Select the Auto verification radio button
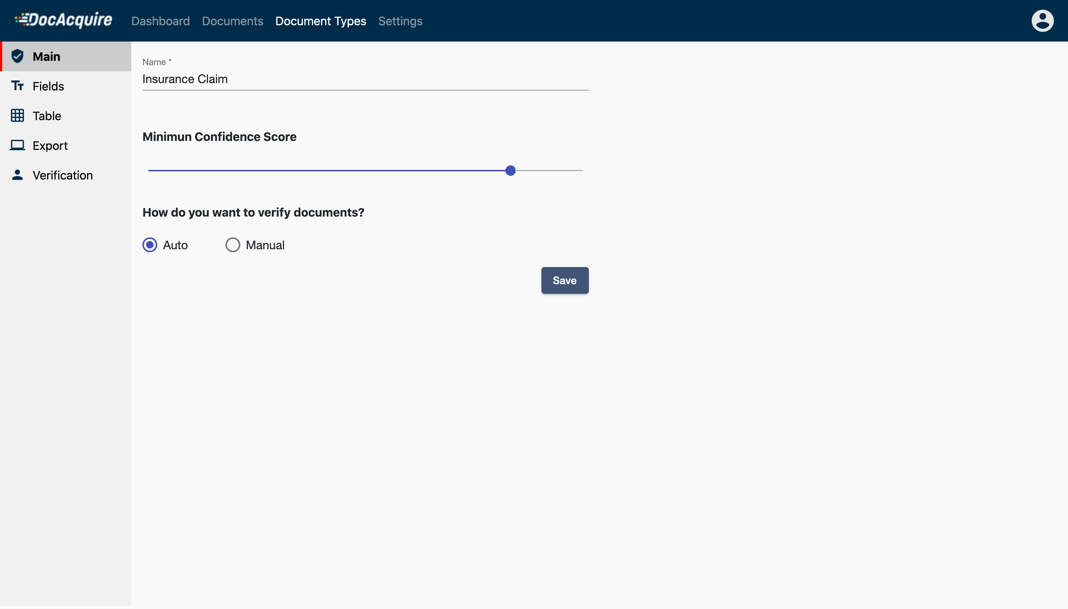 click(x=150, y=245)
